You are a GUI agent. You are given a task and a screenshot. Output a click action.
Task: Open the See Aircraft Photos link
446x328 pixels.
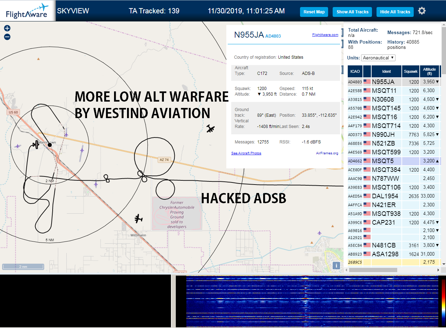[x=246, y=153]
